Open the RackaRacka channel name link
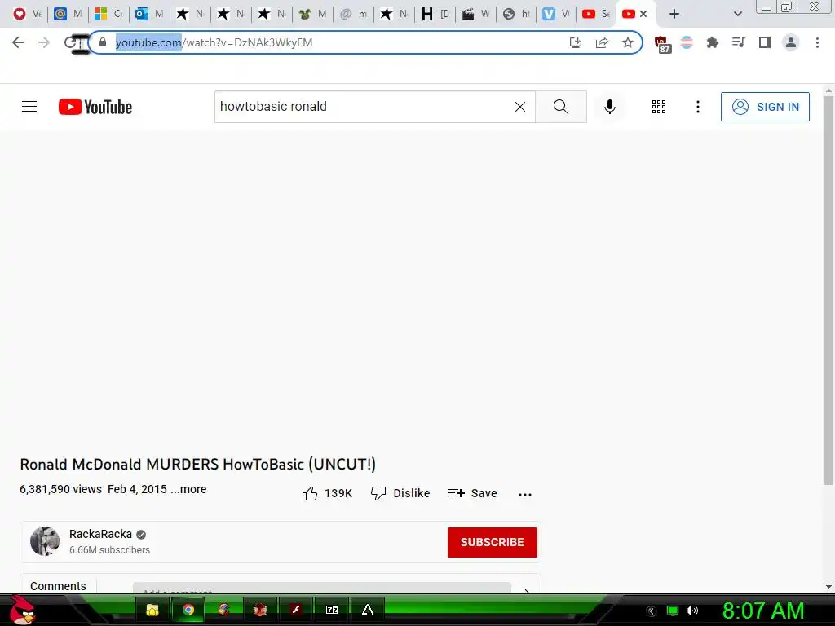The height and width of the screenshot is (626, 835). click(x=100, y=534)
